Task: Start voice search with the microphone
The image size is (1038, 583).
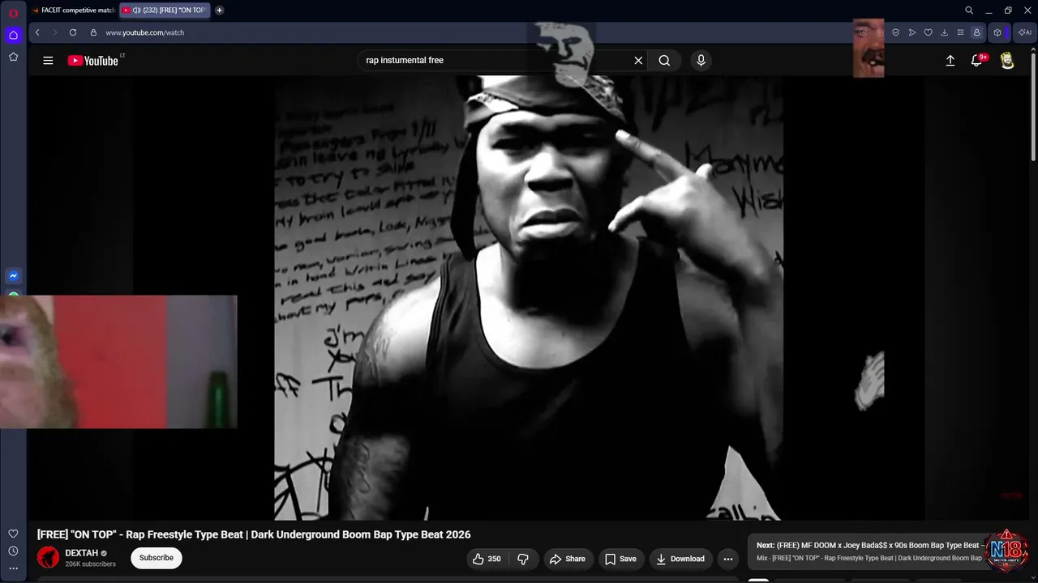Action: pyautogui.click(x=701, y=60)
